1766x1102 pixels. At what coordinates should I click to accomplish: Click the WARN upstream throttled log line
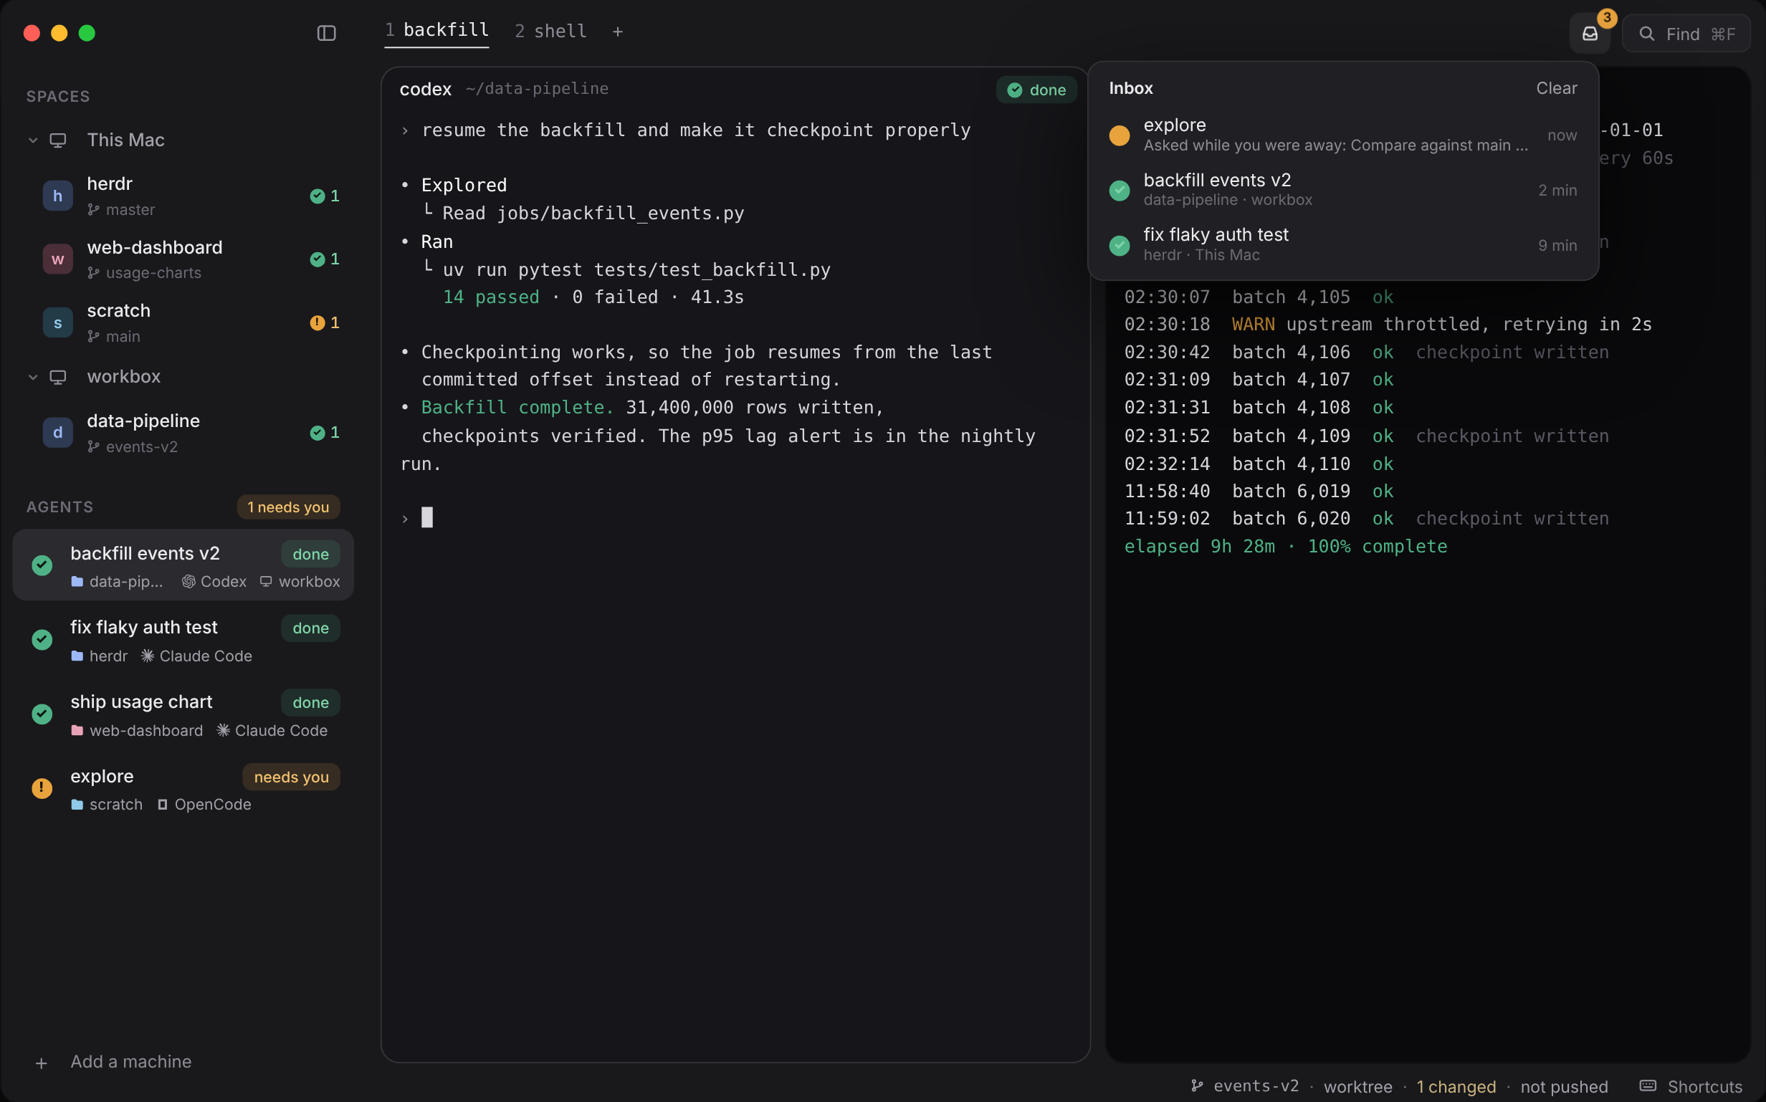[1388, 325]
